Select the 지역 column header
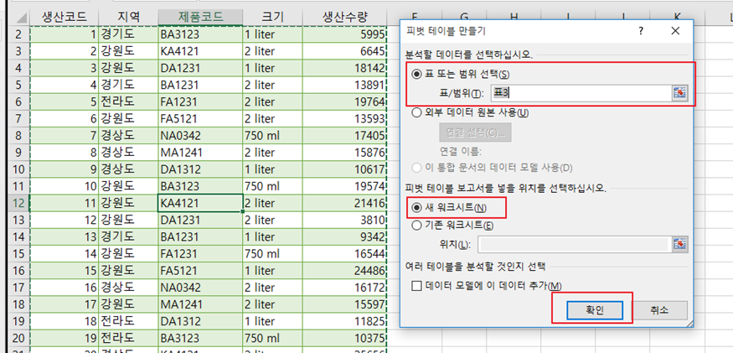This screenshot has height=353, width=733. pos(128,18)
